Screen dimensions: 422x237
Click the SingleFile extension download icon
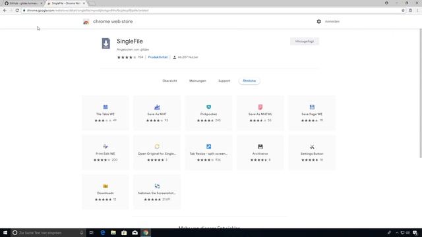105,43
